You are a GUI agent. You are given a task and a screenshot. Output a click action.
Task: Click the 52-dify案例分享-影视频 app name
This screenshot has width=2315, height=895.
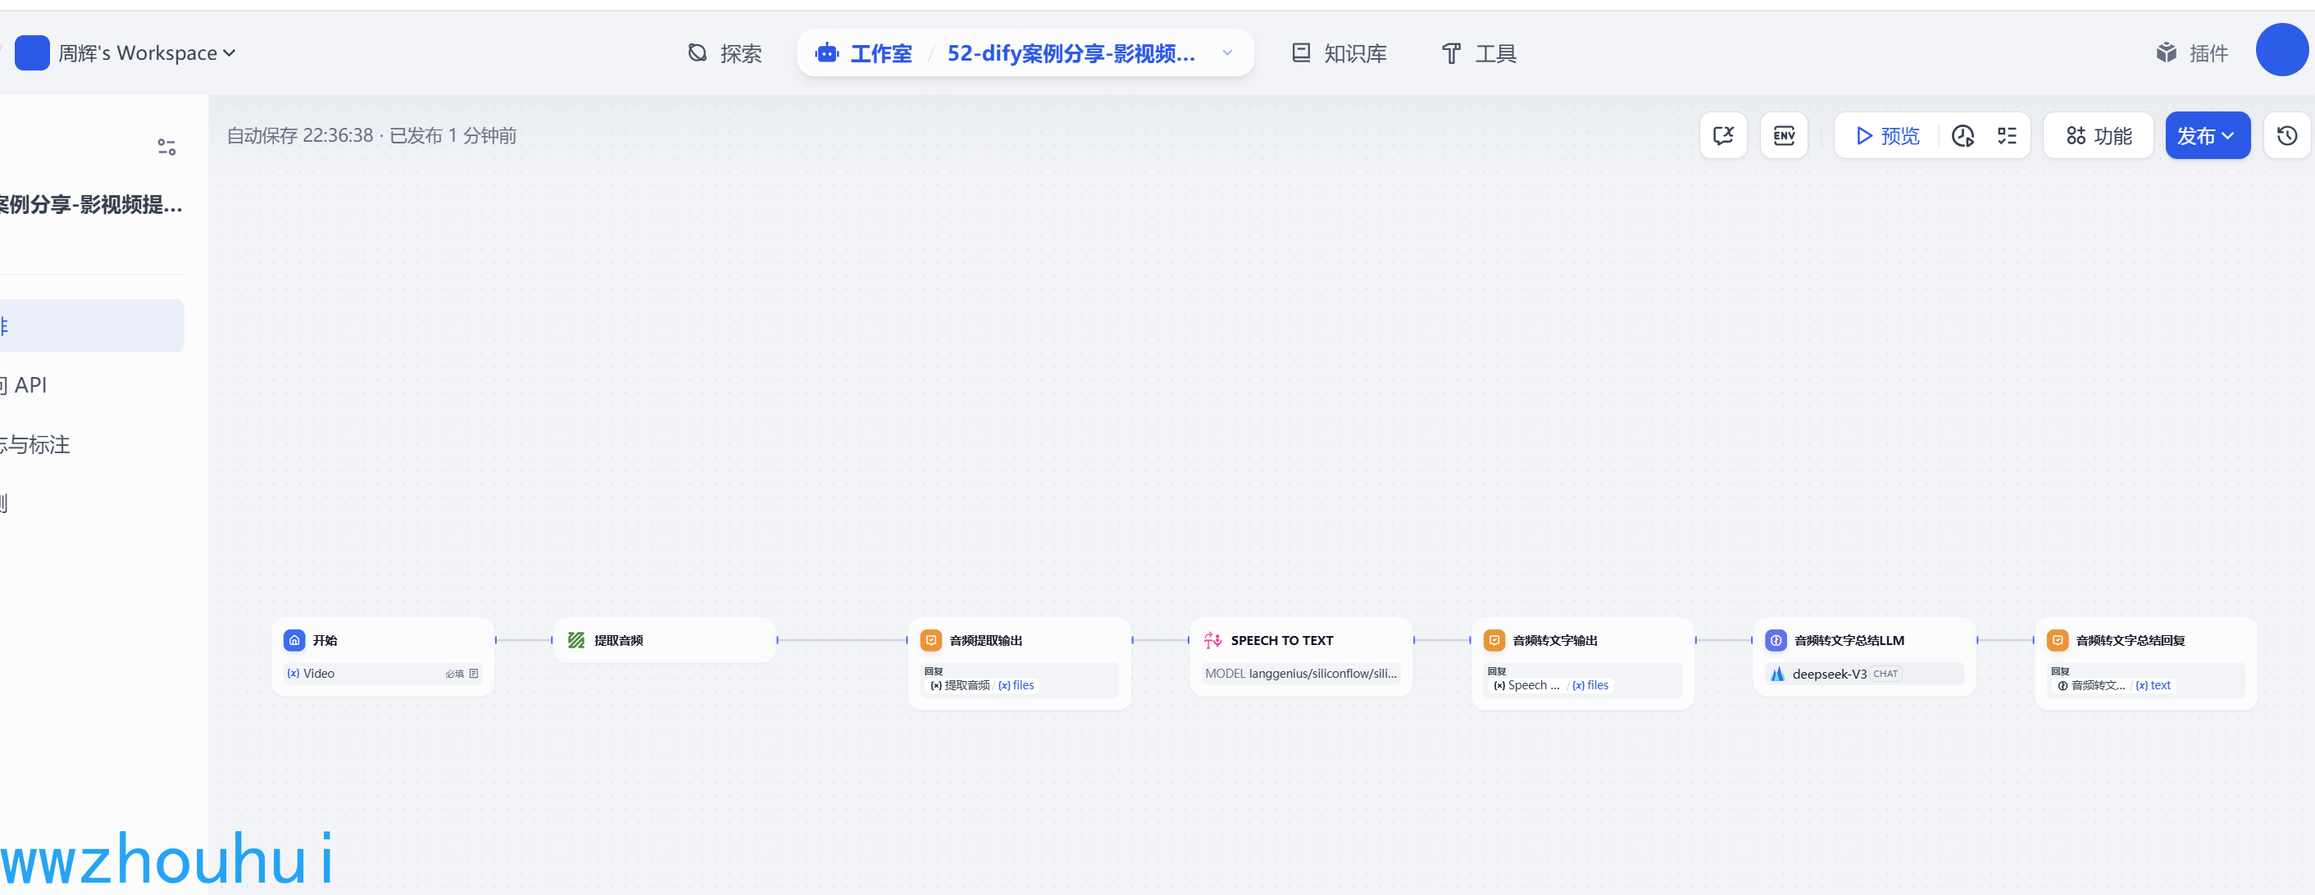tap(1071, 53)
